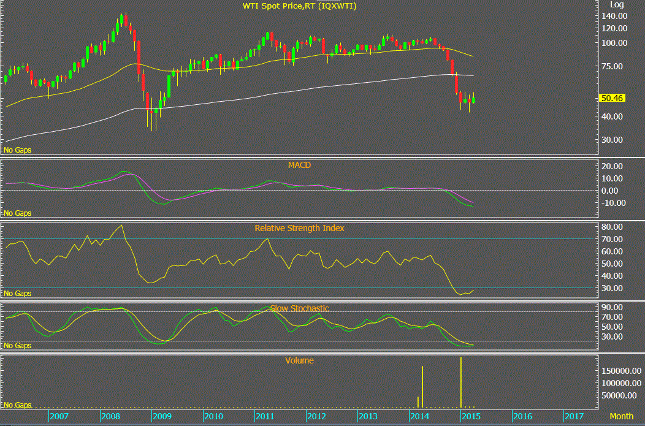Click the Relative Strength Index title

[x=299, y=228]
